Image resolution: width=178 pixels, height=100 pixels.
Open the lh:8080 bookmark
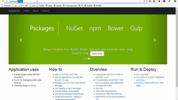point(98,6)
